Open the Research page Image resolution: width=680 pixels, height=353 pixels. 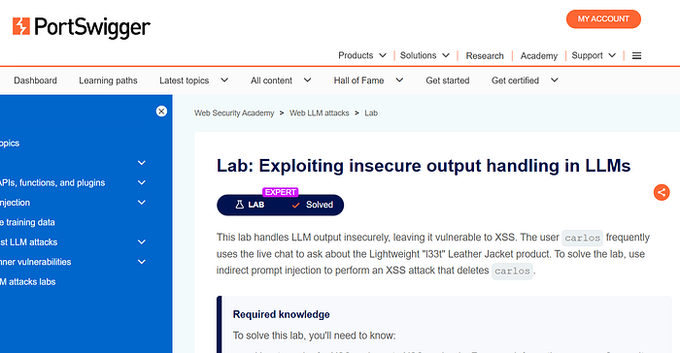coord(485,56)
